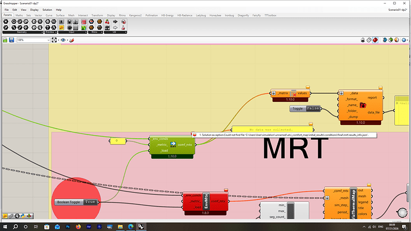Select the cherries icon in Util group
This screenshot has height=231, width=411.
click(x=107, y=21)
